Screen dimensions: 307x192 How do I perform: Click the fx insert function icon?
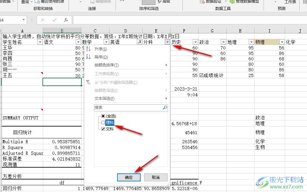pos(66,20)
